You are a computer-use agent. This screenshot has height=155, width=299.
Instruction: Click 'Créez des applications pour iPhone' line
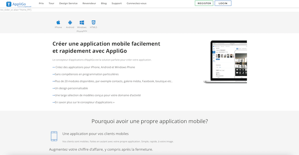(94, 67)
